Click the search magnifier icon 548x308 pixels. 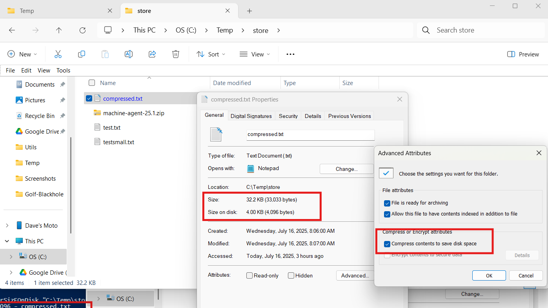(426, 30)
